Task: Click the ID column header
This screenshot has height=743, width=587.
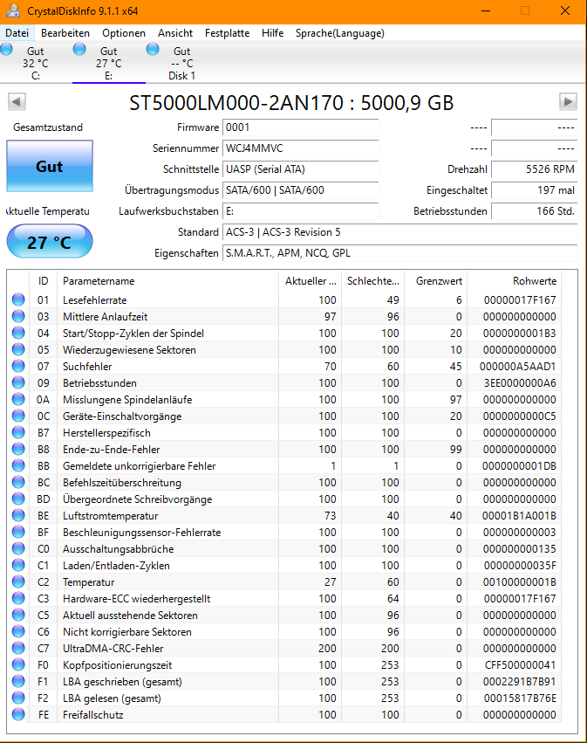Action: pyautogui.click(x=43, y=281)
